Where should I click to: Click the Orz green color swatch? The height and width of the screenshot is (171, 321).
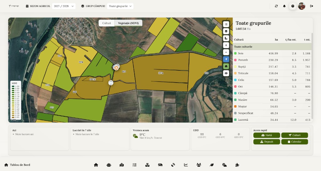235,87
